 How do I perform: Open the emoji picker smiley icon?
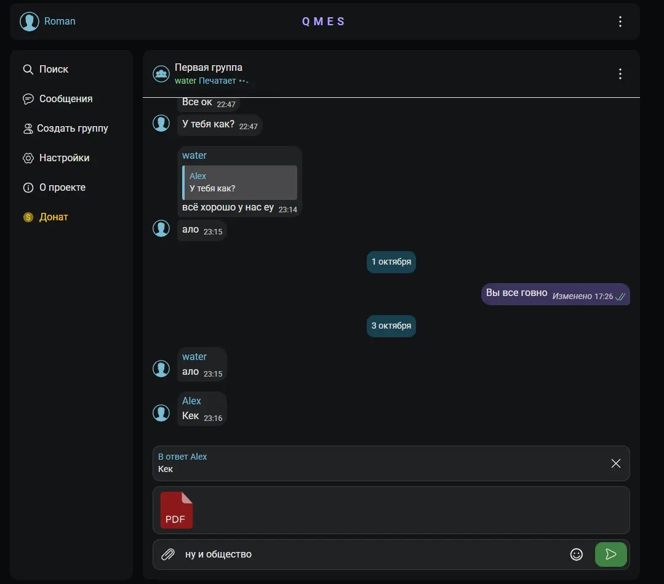click(577, 554)
